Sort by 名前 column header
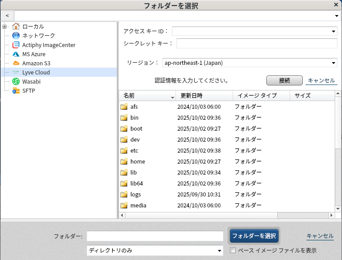342x260 pixels. 147,96
